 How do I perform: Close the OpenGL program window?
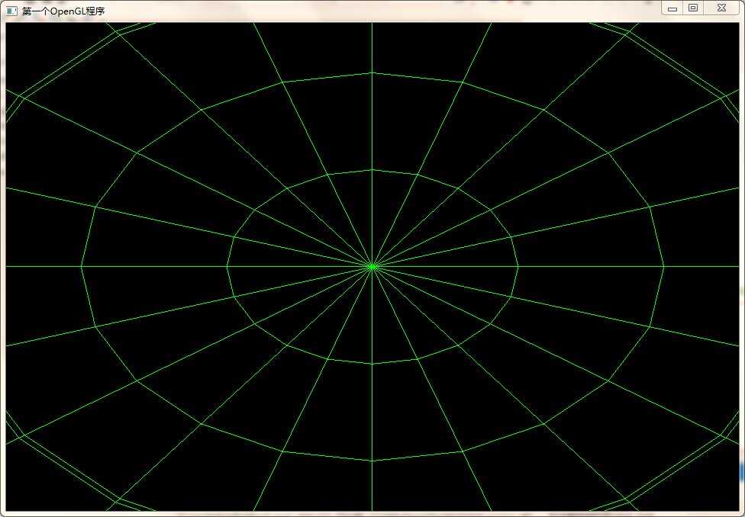tap(722, 8)
